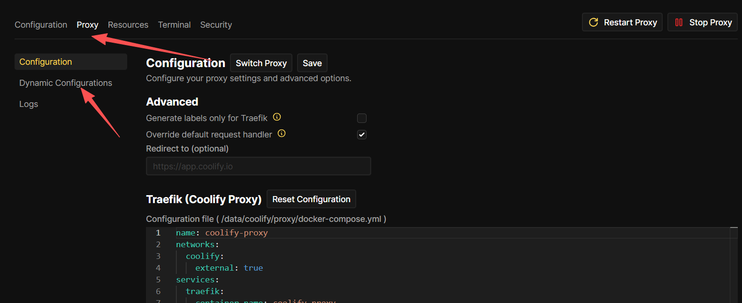Open the Configuration top tab

point(41,25)
